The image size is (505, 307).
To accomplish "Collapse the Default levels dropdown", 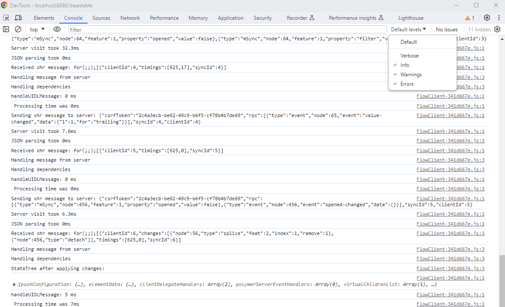I will [x=408, y=30].
